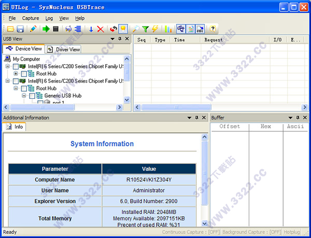The height and width of the screenshot is (238, 311).
Task: Open the USB View panel dropdown arrow
Action: (112, 39)
